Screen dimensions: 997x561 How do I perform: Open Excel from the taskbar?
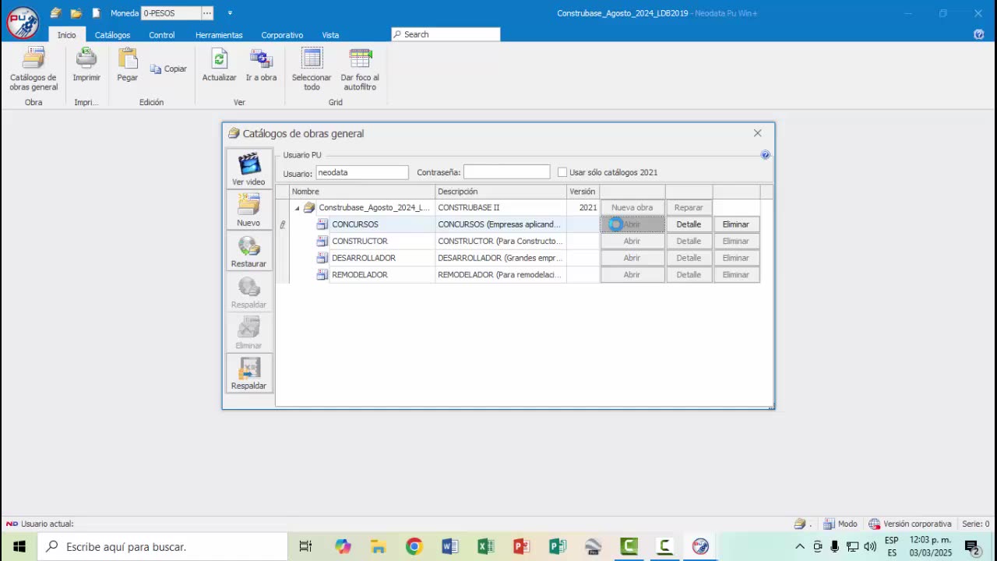485,547
